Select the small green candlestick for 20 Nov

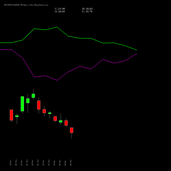click(x=17, y=116)
